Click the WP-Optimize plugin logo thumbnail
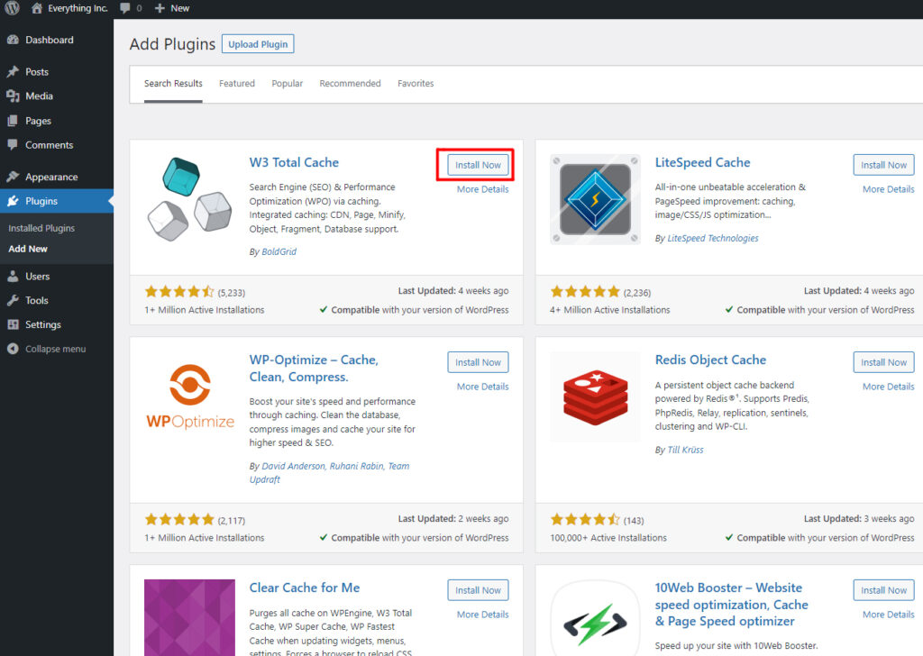Screen dimensions: 923x656 pos(190,397)
